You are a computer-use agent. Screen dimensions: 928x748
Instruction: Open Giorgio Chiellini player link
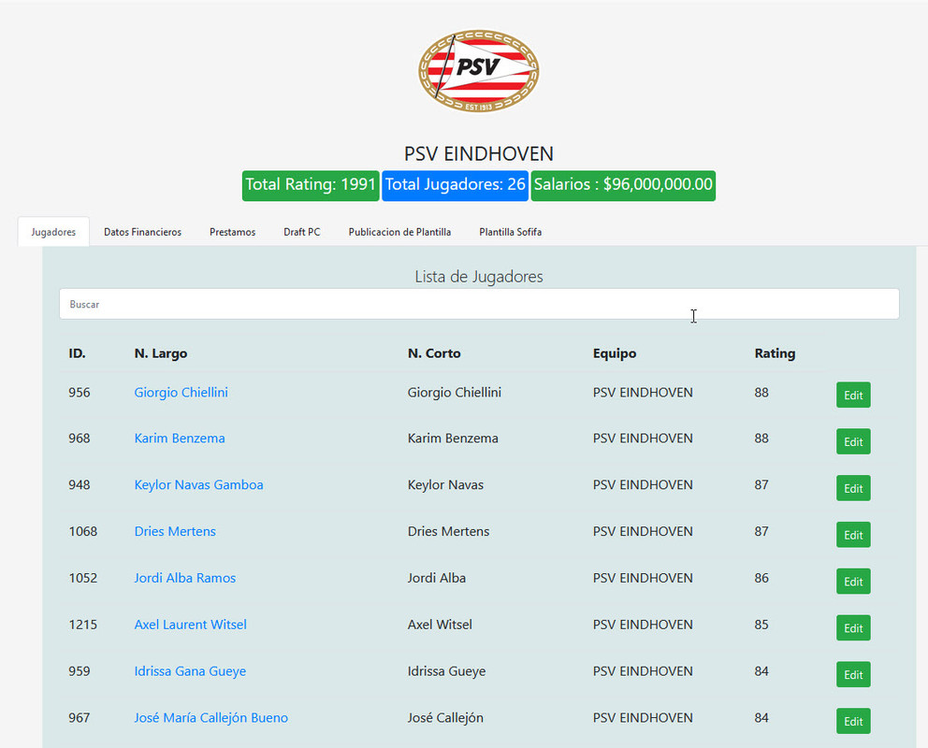click(x=181, y=392)
